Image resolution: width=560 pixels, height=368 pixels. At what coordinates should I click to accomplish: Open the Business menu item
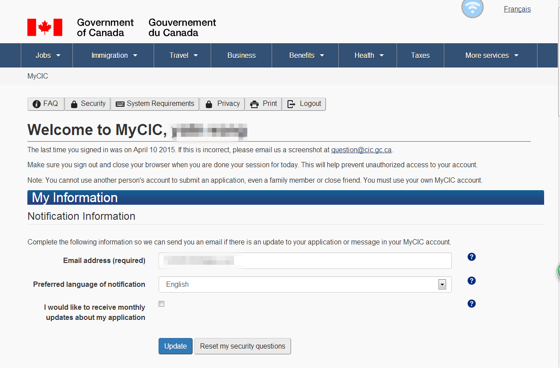click(x=242, y=55)
